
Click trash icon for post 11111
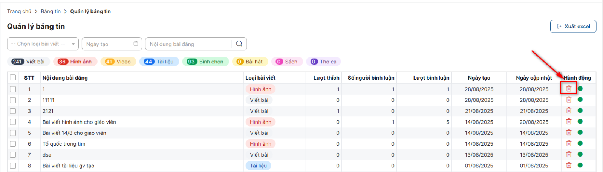(569, 100)
